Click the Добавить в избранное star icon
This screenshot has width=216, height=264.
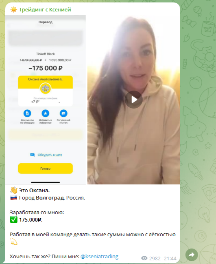point(45,113)
